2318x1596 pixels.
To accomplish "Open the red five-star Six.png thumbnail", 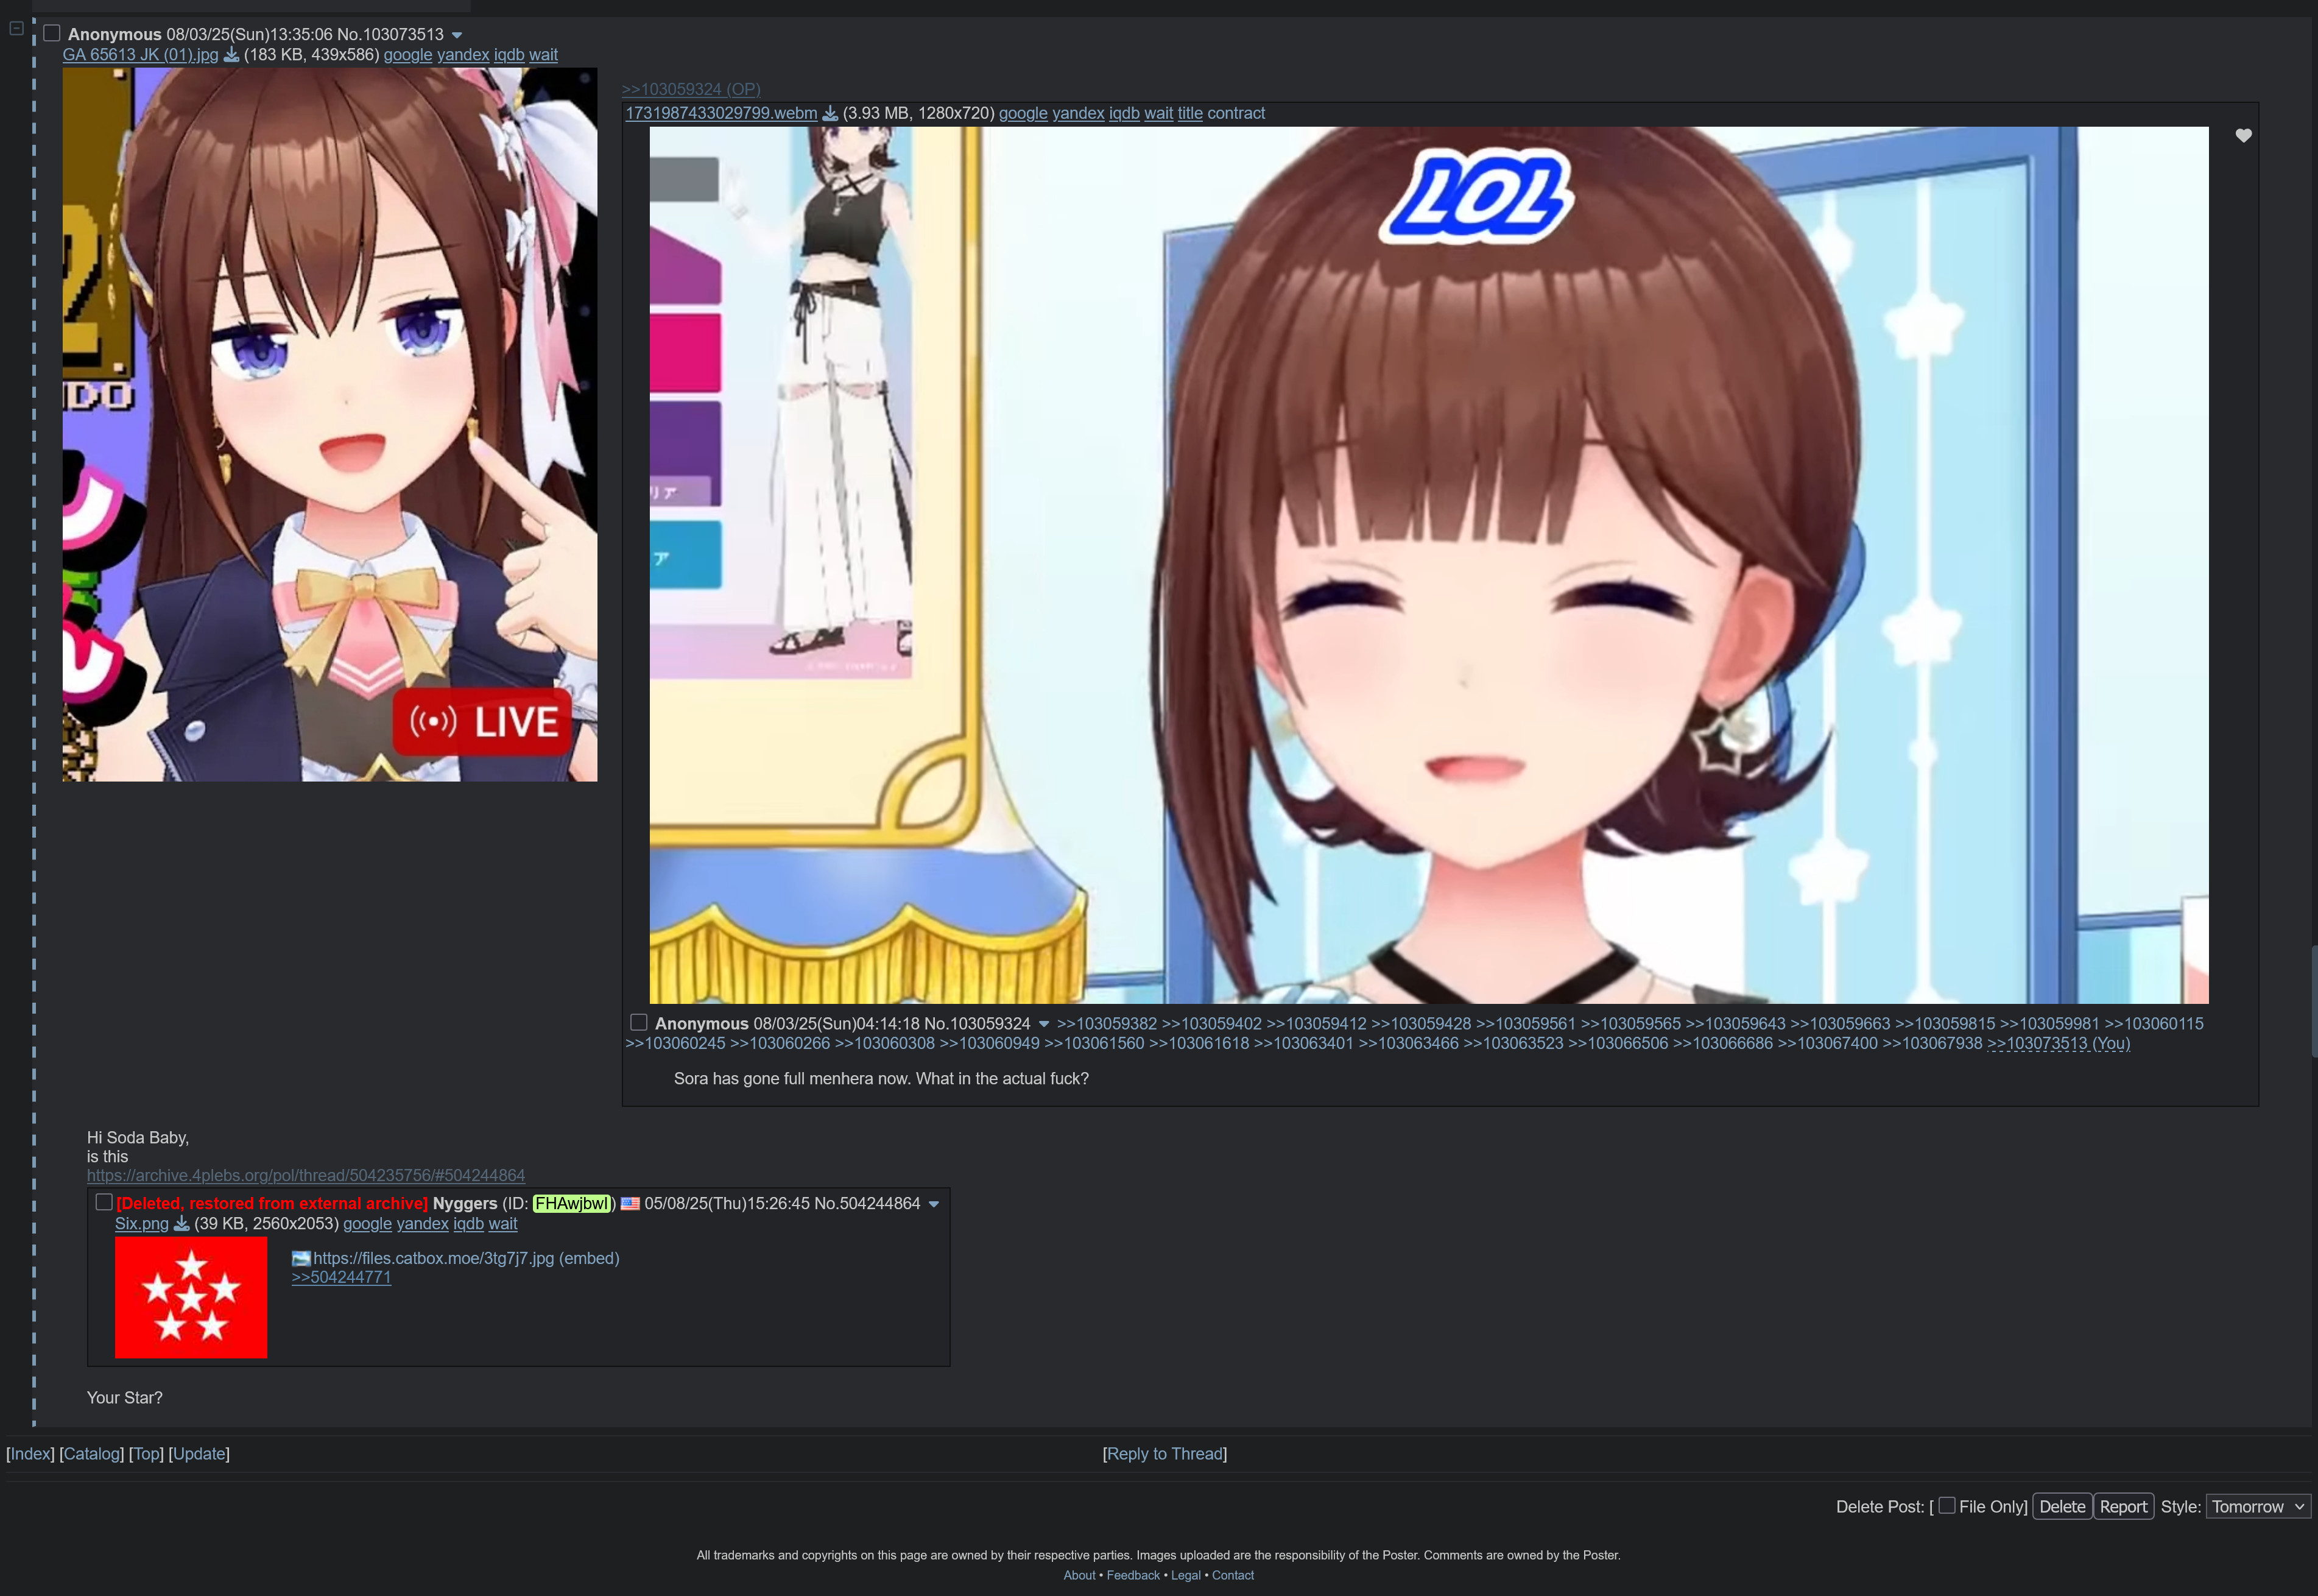I will (191, 1297).
